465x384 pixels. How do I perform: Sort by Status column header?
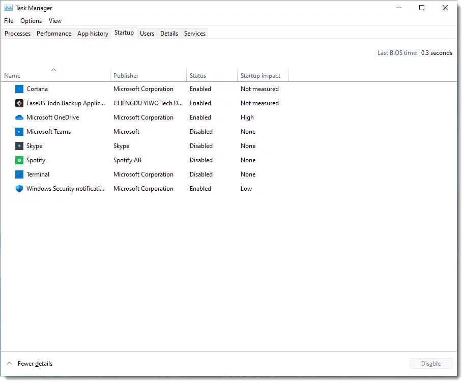click(198, 76)
